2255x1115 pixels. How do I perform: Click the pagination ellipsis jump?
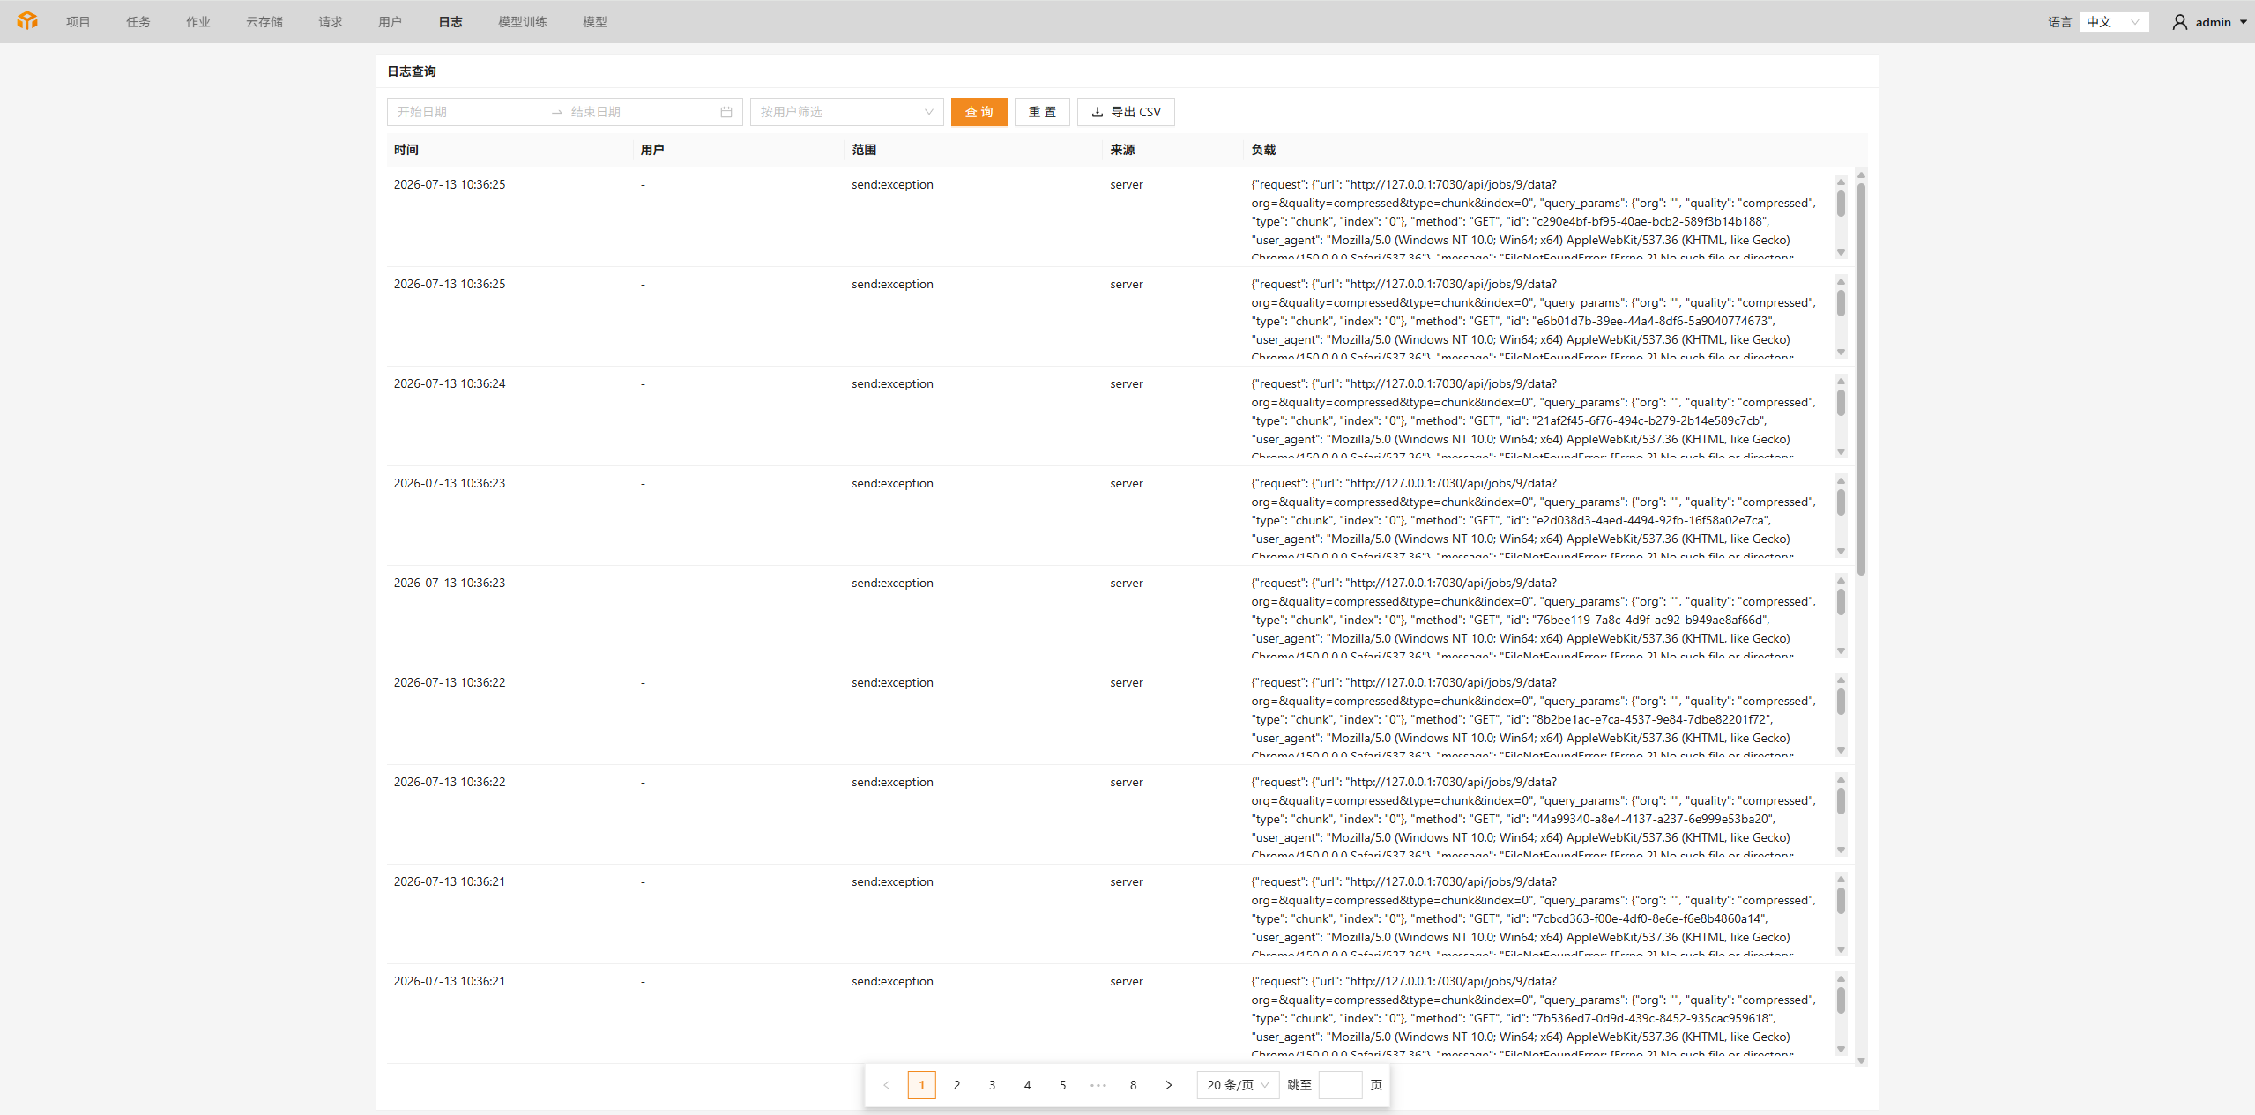1098,1085
